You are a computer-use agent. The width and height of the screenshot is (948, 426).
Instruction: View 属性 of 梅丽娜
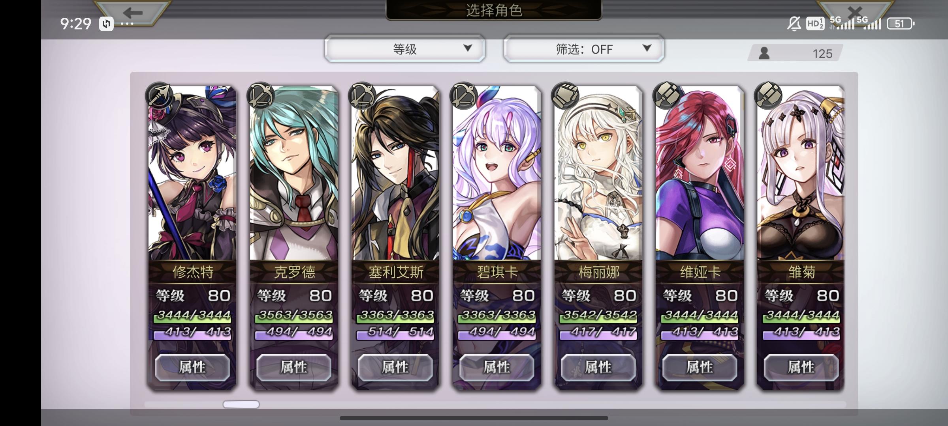point(598,367)
